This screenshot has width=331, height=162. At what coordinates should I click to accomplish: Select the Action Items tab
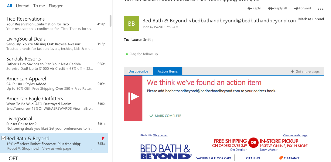point(168,71)
